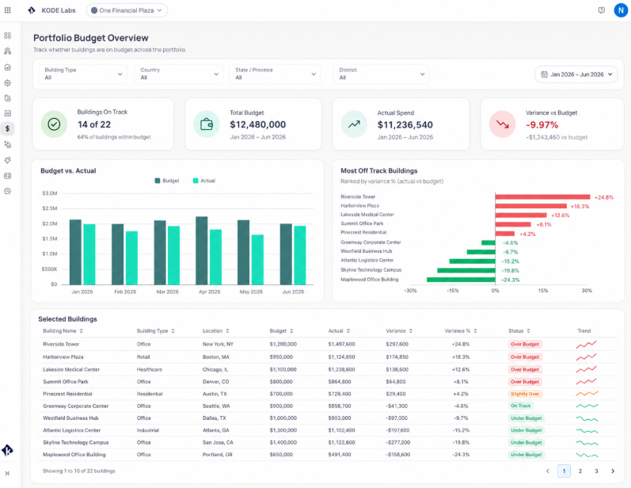
Task: Open the feedback chat icon in header
Action: point(601,10)
